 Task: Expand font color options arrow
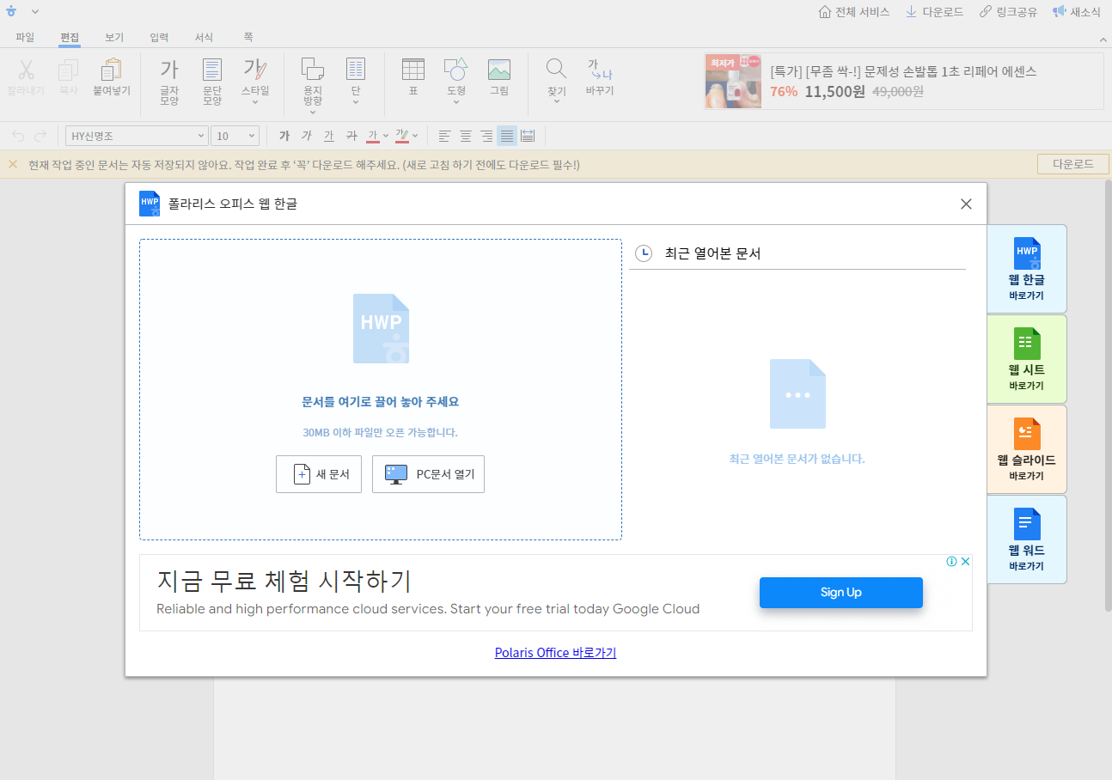coord(386,136)
